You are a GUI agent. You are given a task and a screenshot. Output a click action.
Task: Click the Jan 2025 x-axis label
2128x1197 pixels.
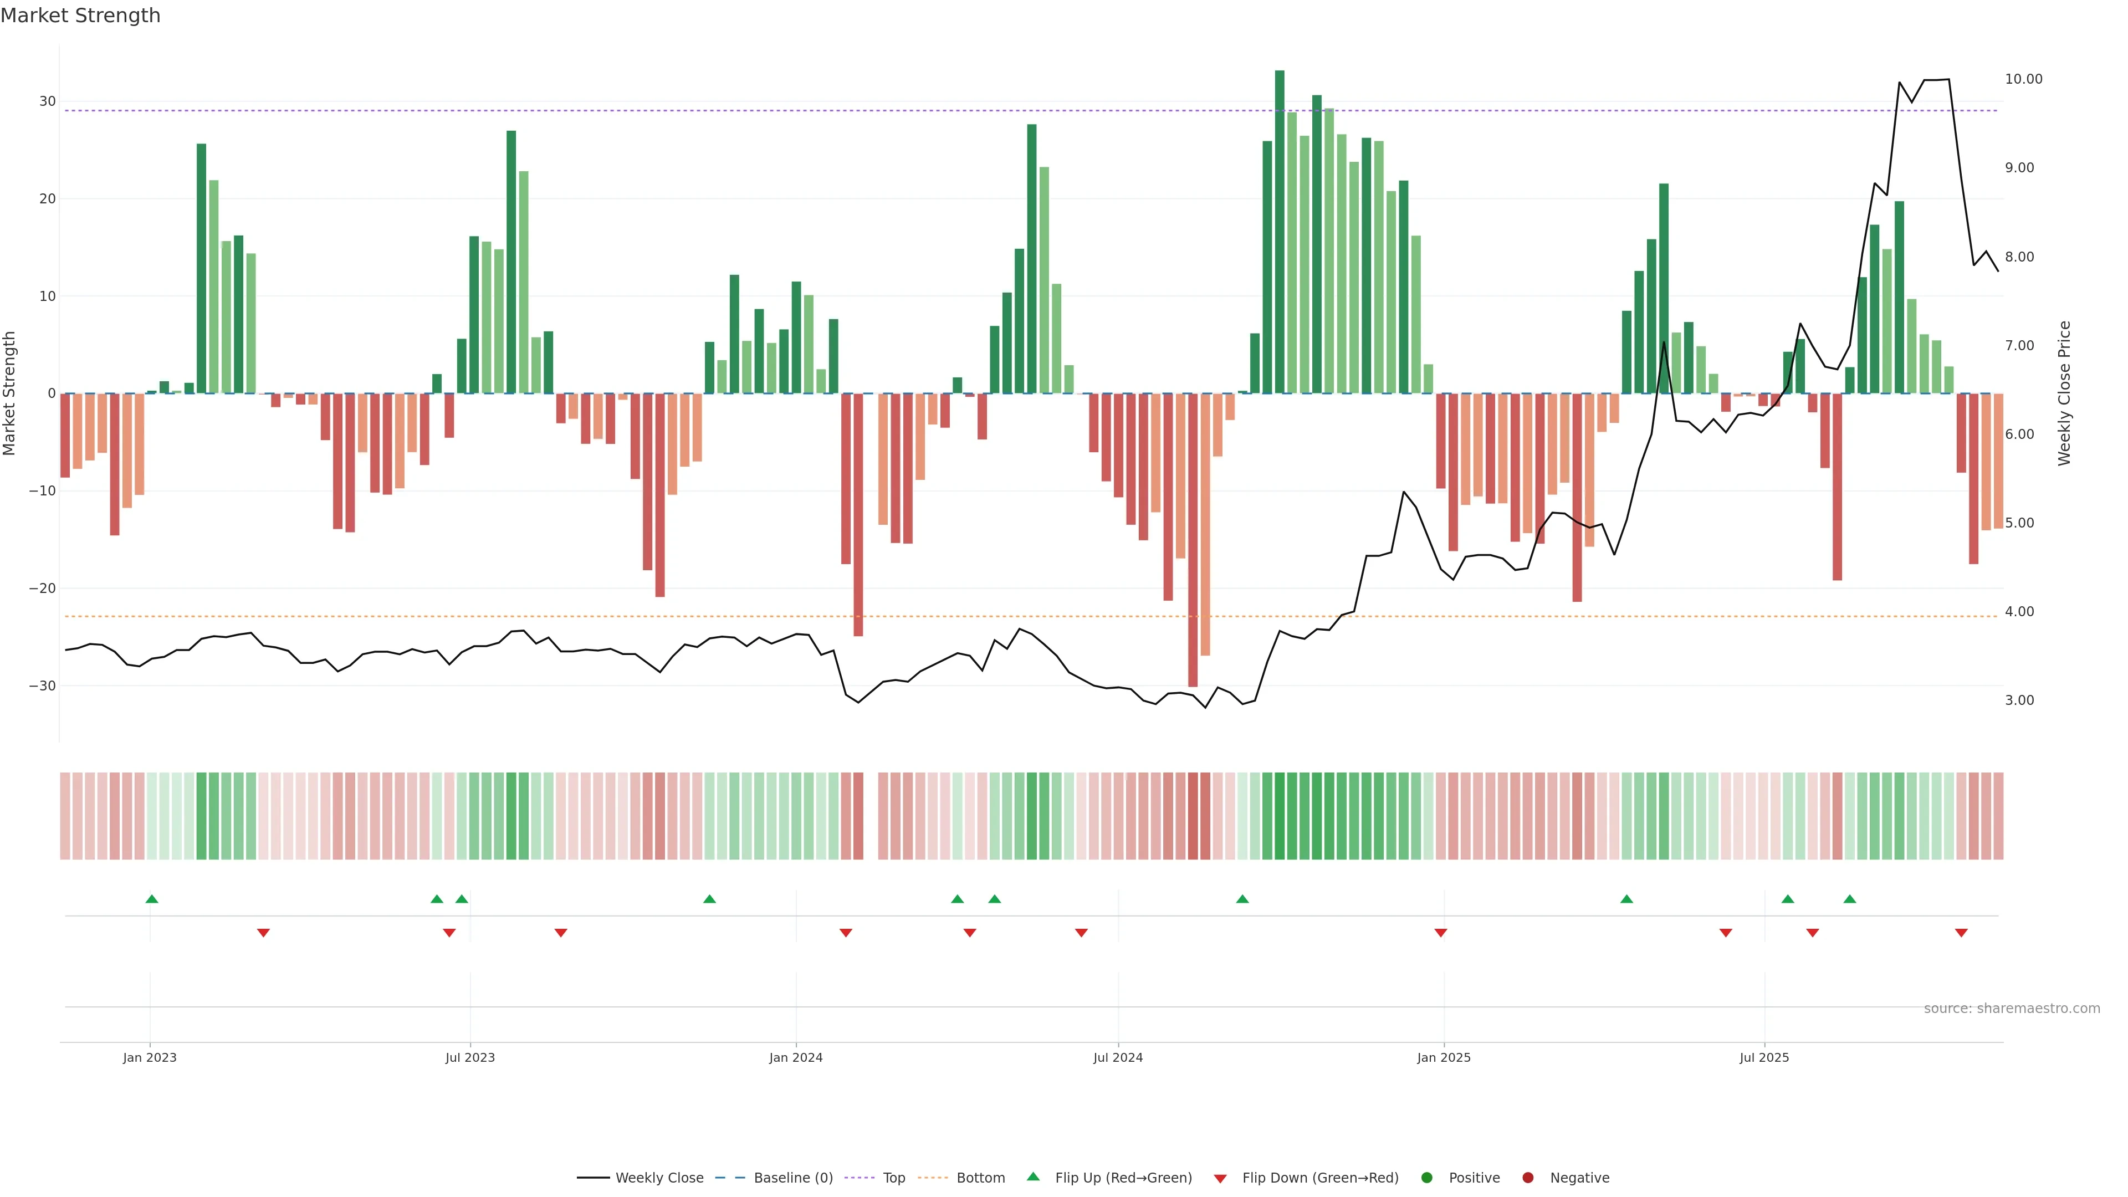[x=1443, y=1057]
